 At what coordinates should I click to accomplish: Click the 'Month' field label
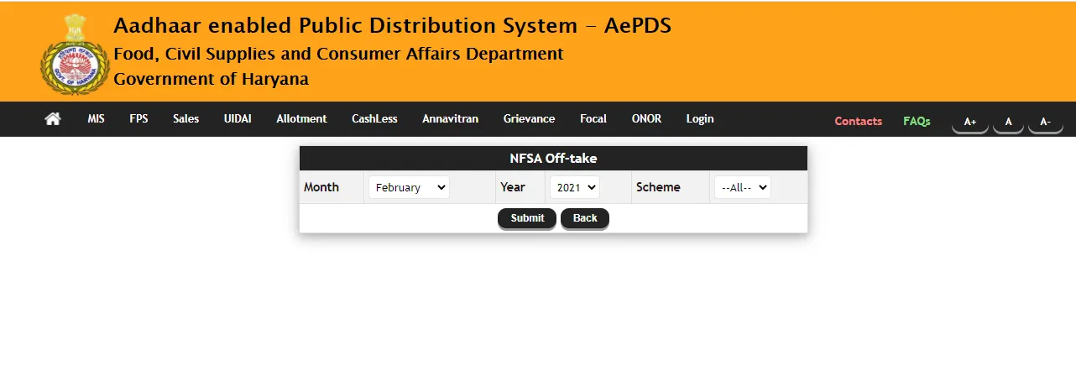pos(321,187)
